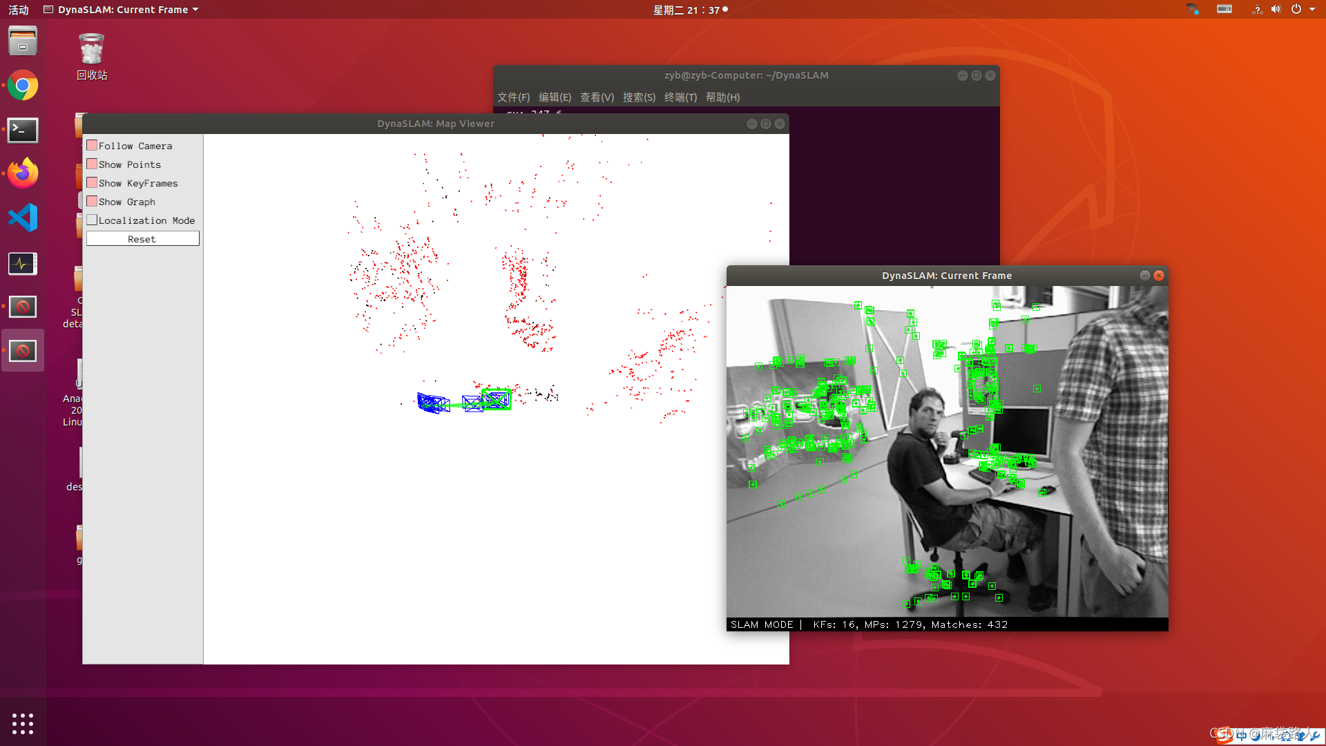Open the clock calendar dropdown

(x=689, y=10)
